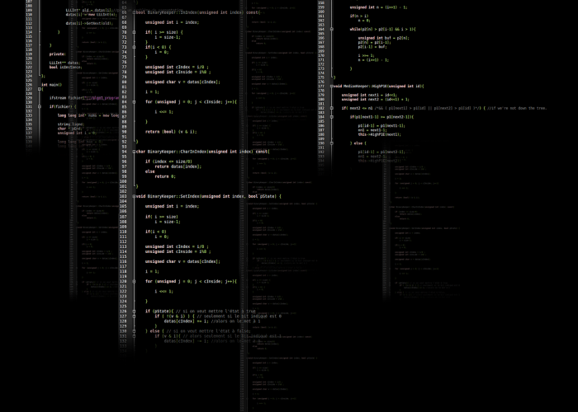Collapse the BinaryKeeper::CharInIndex function fold marker

(134, 152)
